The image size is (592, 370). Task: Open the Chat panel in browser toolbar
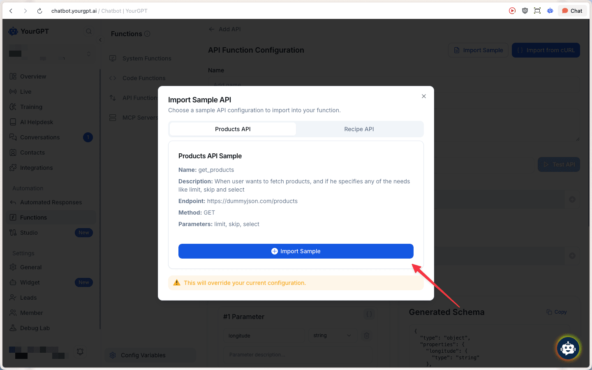(x=572, y=10)
